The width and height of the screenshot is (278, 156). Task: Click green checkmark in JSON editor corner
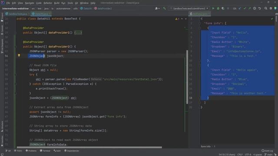pyautogui.click(x=272, y=19)
